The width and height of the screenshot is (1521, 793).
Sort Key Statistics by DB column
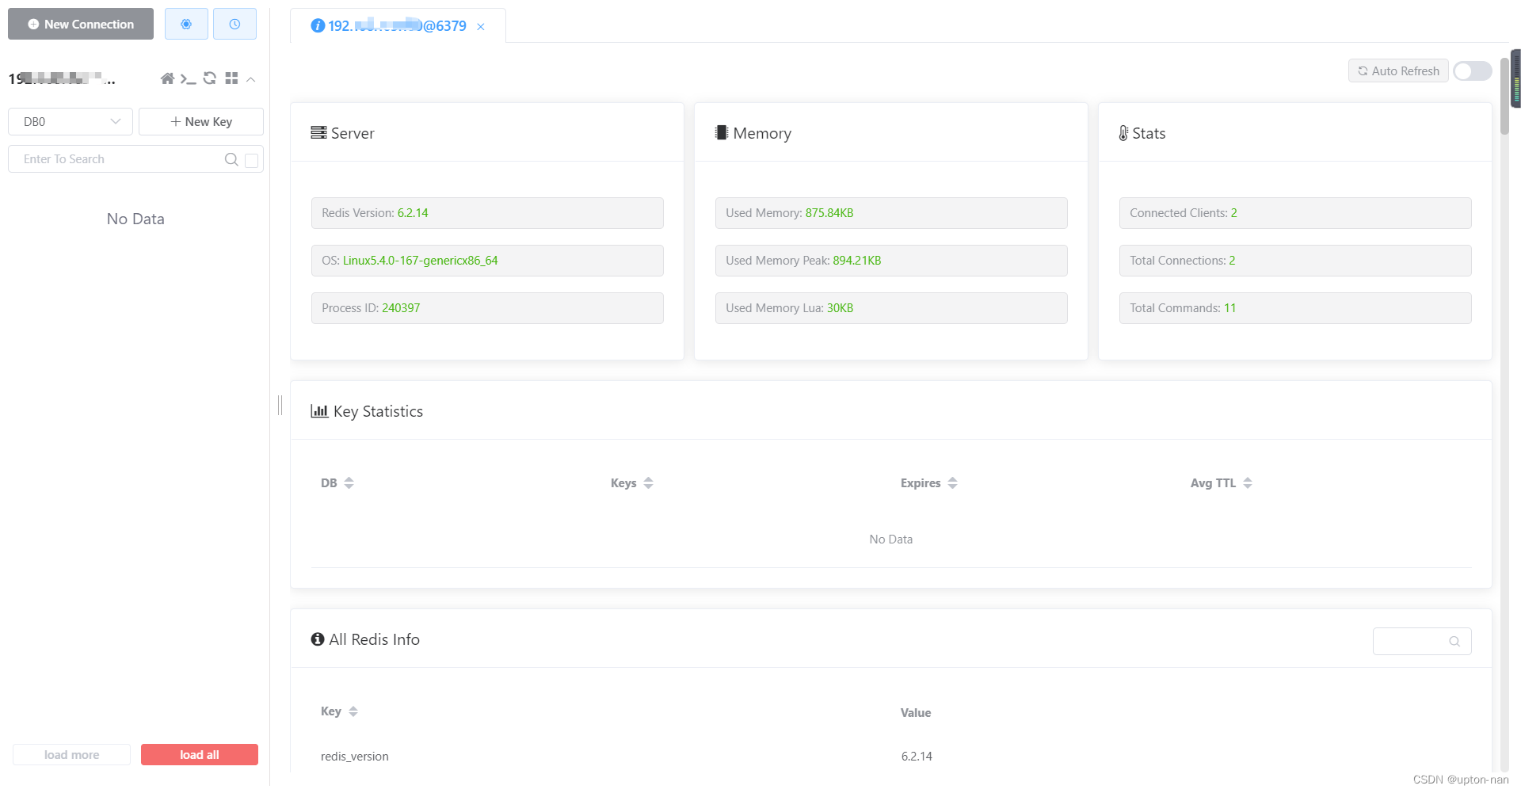click(x=349, y=482)
